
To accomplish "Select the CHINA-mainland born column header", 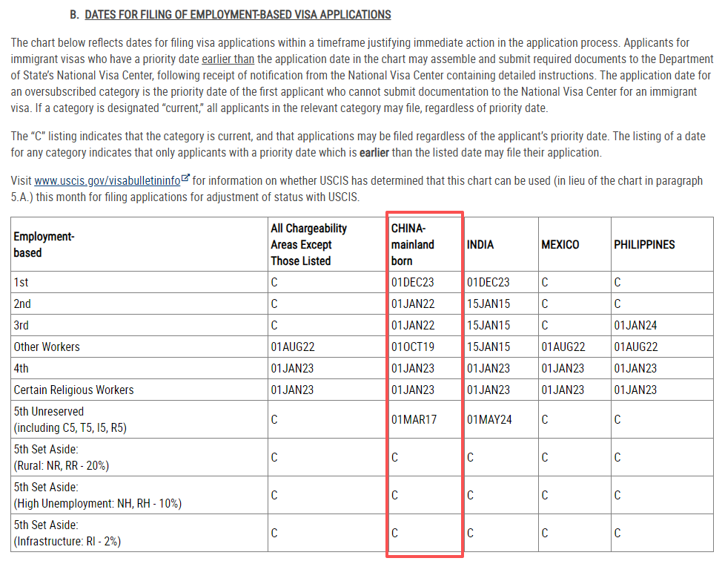I will pyautogui.click(x=413, y=244).
